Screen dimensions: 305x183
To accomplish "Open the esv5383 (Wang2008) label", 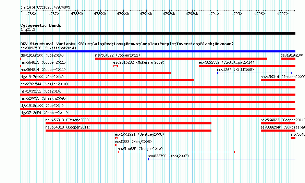I will [x=133, y=142].
